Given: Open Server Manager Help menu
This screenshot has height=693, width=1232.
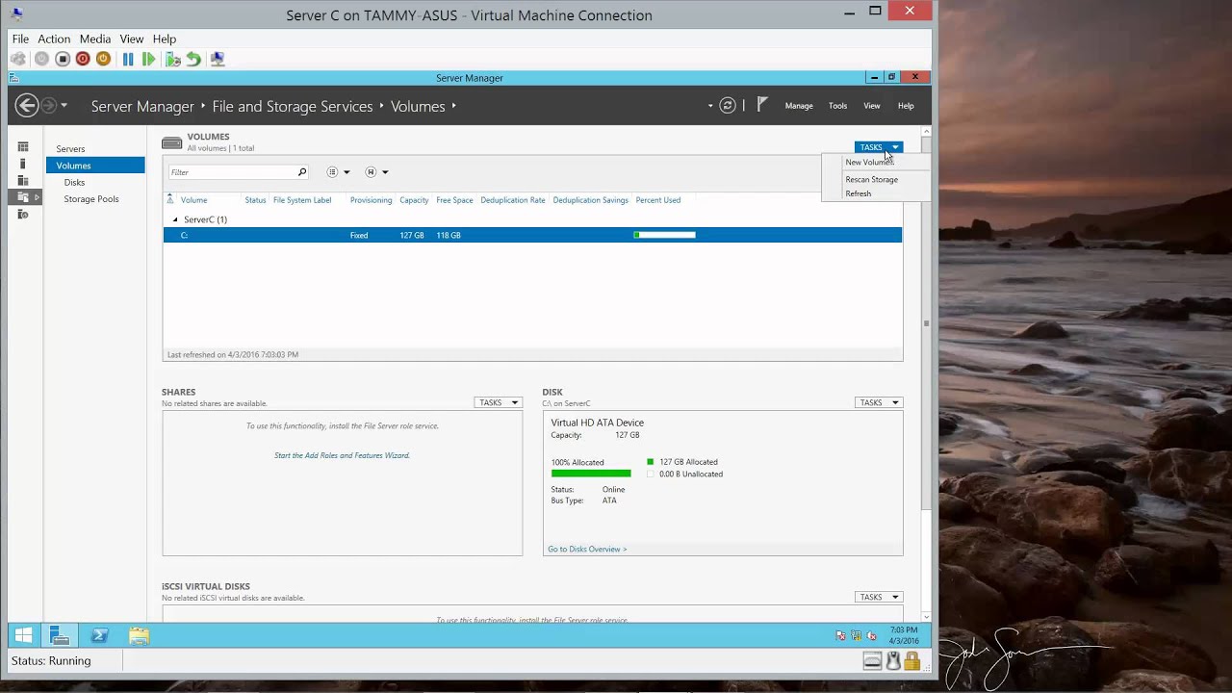Looking at the screenshot, I should tap(906, 106).
